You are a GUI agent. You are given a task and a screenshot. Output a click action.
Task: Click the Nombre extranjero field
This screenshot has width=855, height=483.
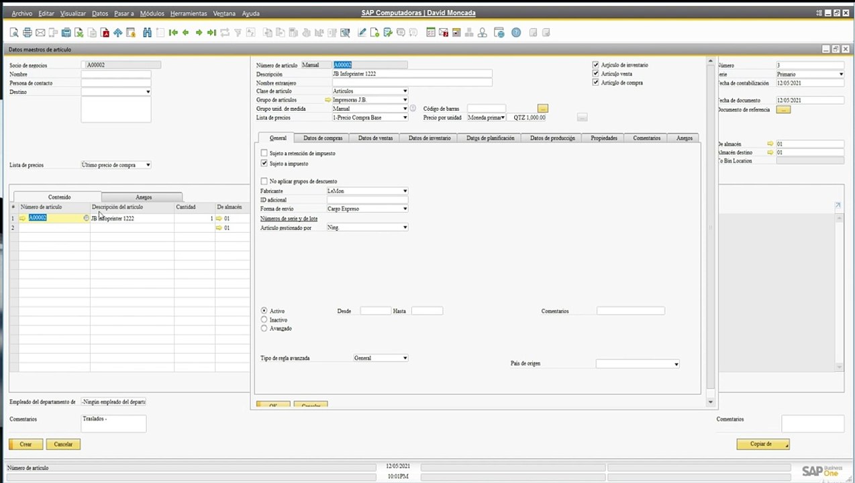[x=412, y=83]
